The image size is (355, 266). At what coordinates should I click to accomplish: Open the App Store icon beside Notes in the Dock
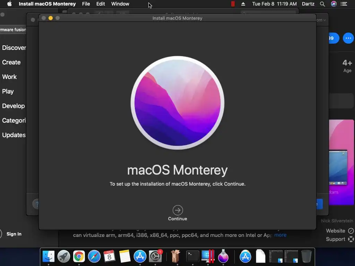pyautogui.click(x=140, y=256)
